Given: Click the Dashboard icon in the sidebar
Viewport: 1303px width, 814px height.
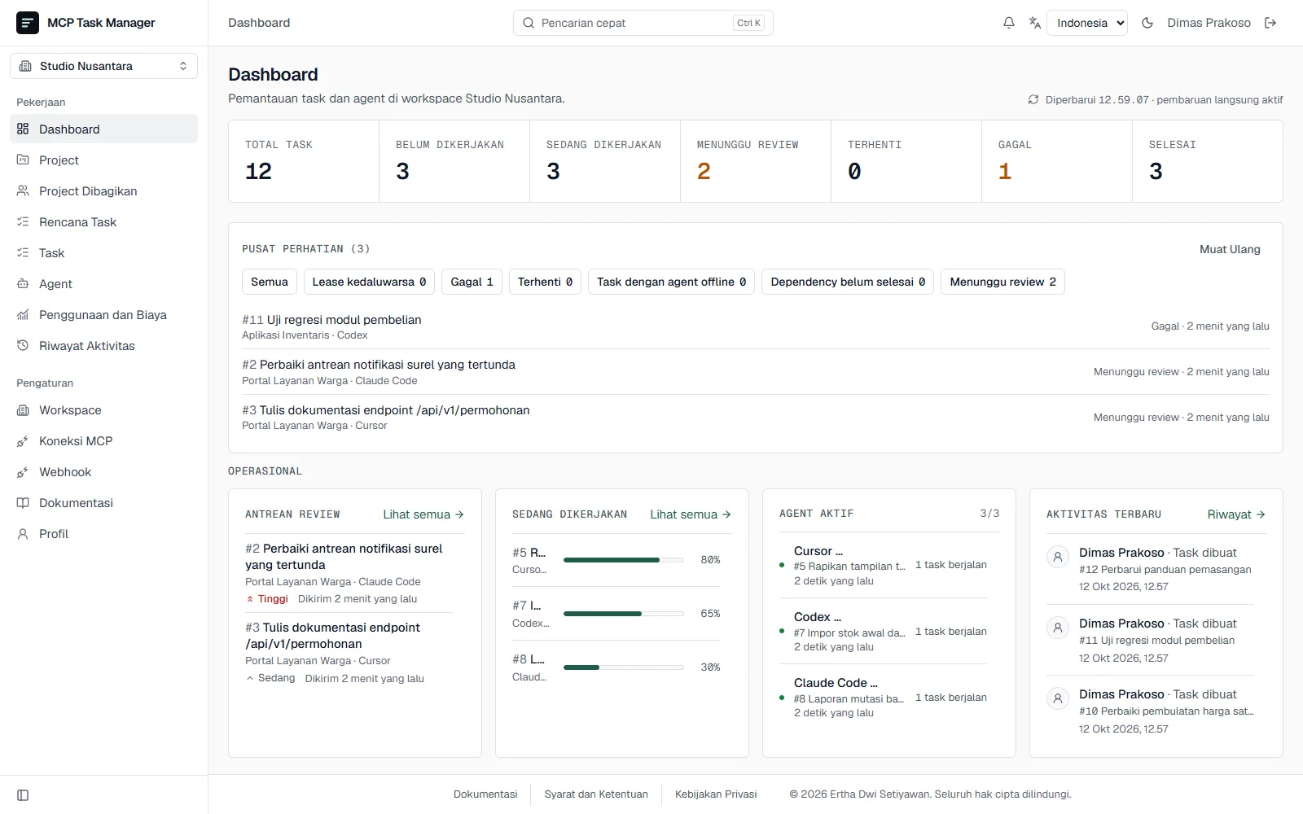Looking at the screenshot, I should tap(23, 129).
